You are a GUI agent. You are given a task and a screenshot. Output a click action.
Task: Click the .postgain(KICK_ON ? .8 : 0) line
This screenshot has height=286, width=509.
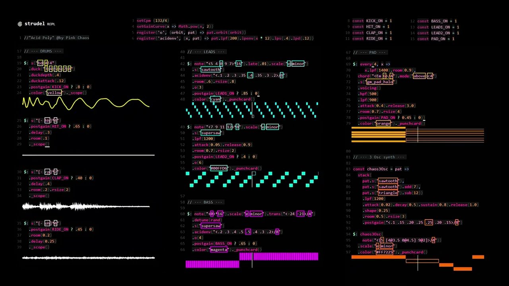[60, 87]
